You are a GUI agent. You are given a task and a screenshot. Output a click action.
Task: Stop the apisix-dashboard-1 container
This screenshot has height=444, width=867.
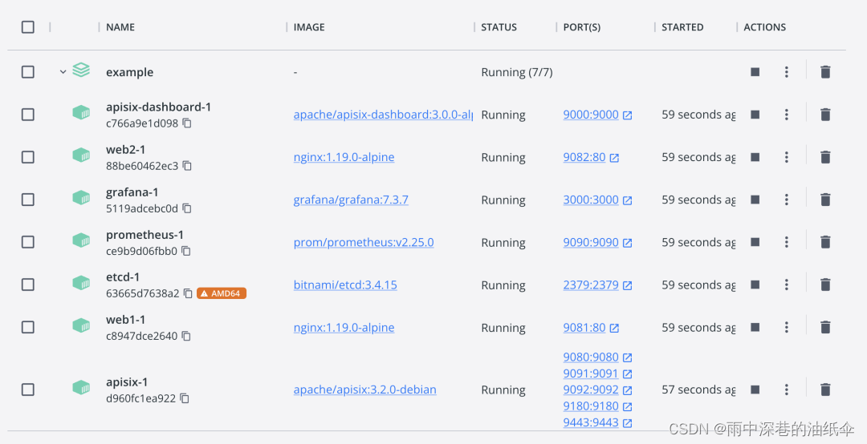point(755,115)
